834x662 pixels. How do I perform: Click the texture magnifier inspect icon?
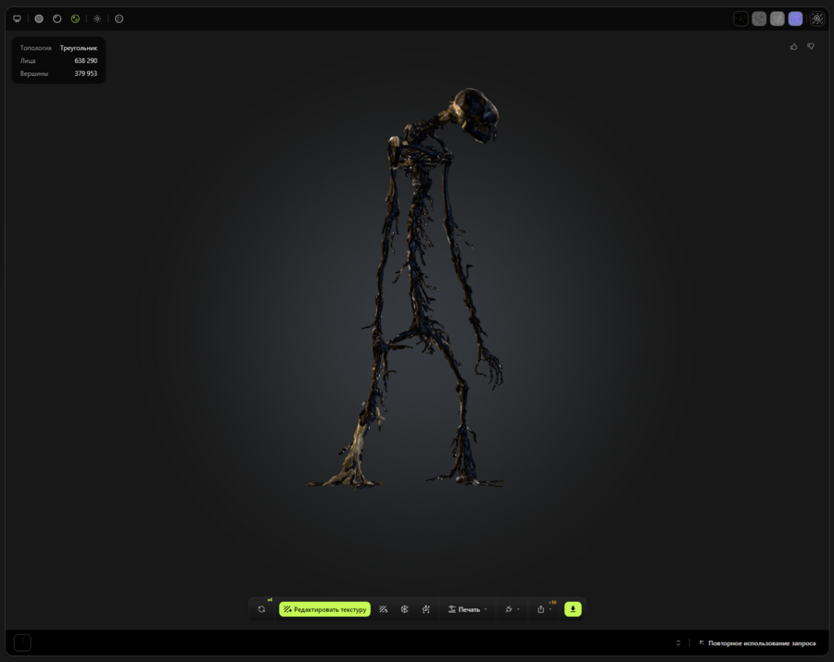(817, 19)
